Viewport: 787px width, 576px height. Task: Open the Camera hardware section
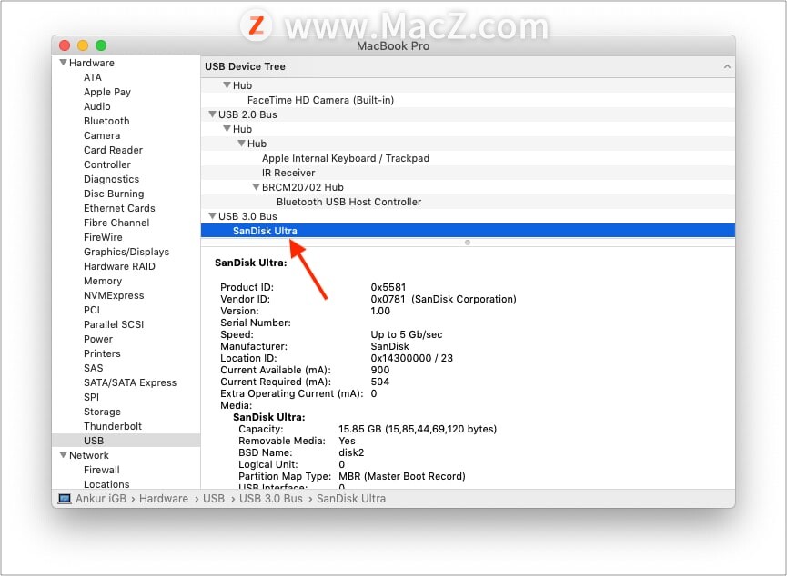pos(102,135)
